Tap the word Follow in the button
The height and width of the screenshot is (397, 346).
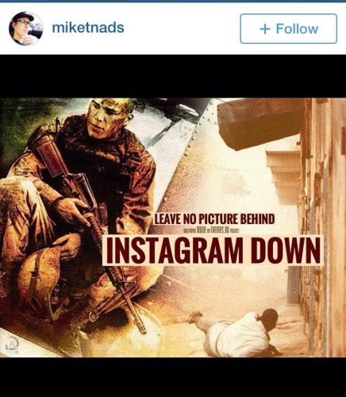coord(297,29)
